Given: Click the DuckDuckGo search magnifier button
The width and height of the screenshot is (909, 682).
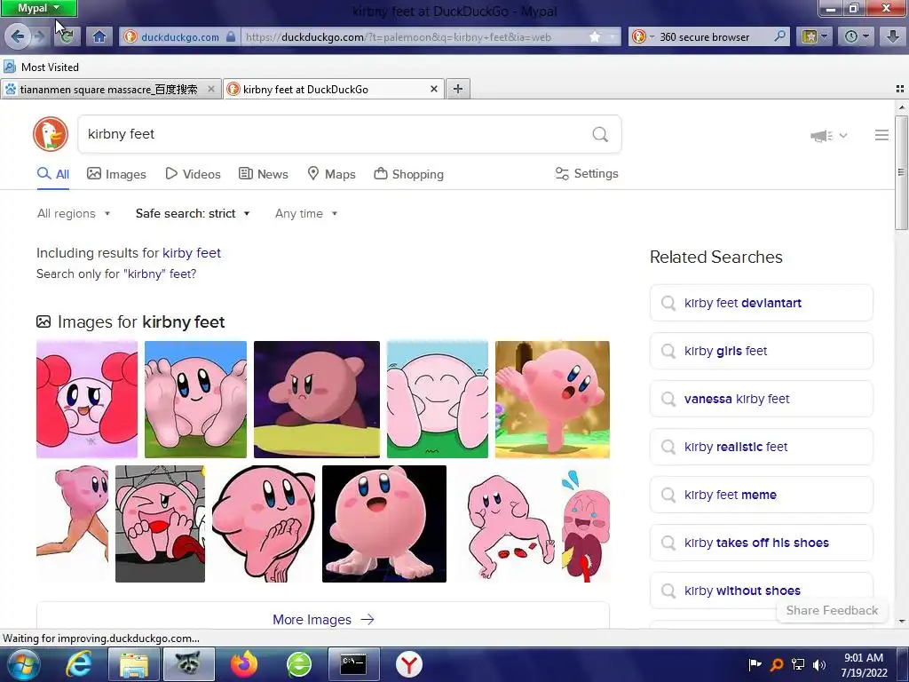Looking at the screenshot, I should [601, 135].
